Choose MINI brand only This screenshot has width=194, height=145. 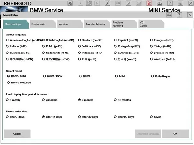(x=120, y=76)
